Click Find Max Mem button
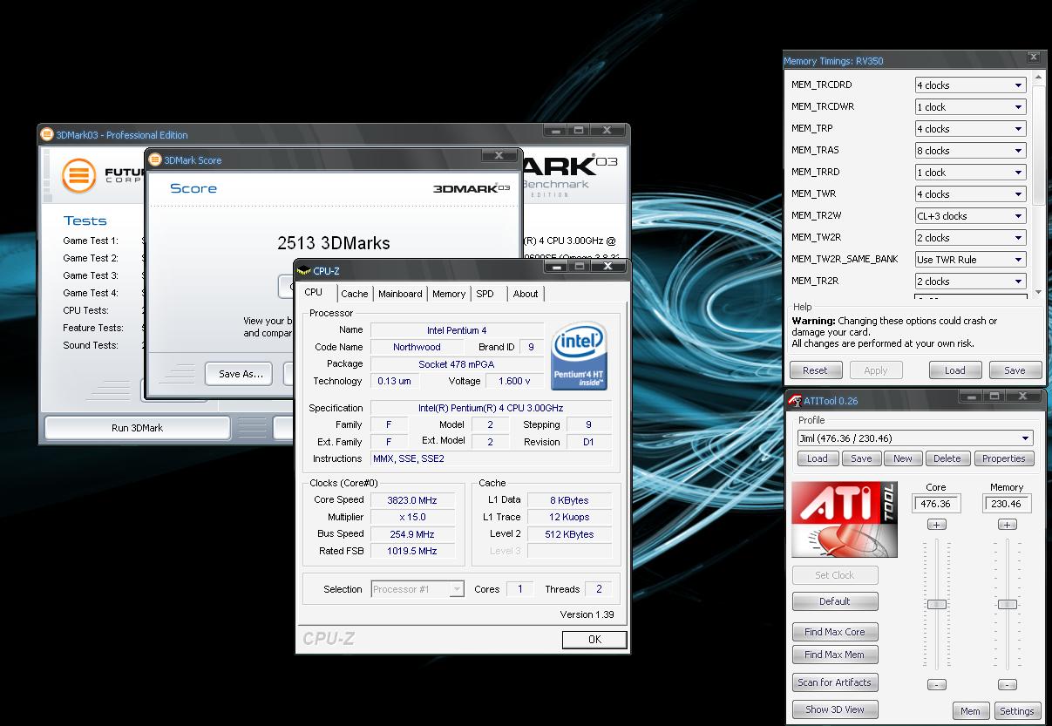This screenshot has width=1052, height=726. [x=835, y=655]
